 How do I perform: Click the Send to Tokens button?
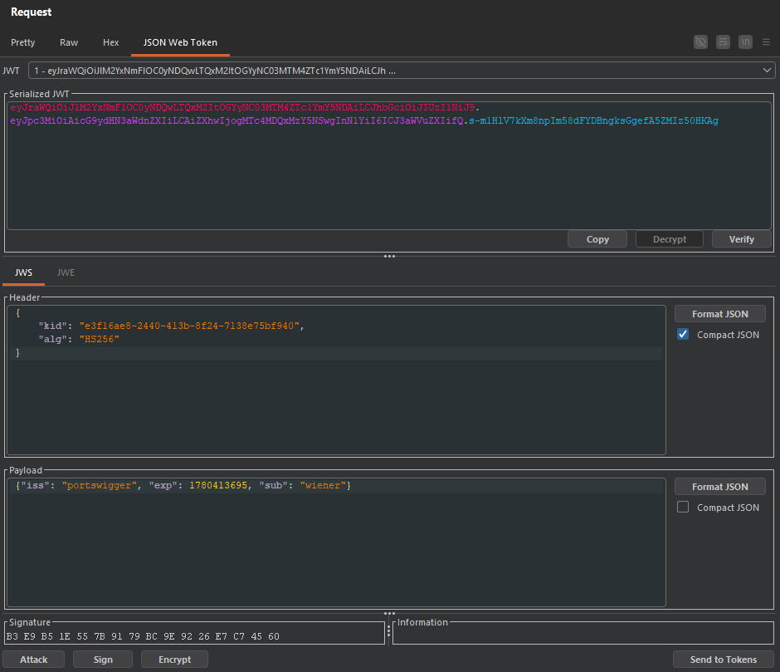point(724,659)
